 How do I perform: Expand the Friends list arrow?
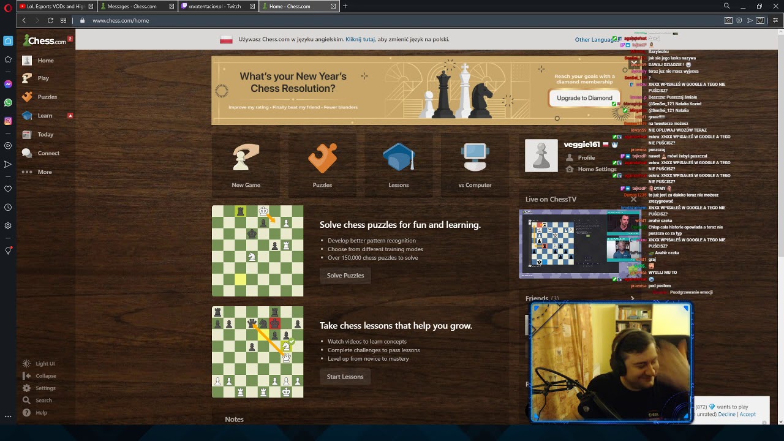632,298
